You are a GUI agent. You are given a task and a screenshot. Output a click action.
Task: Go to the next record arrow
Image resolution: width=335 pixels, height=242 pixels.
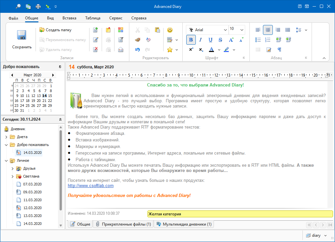click(x=323, y=225)
